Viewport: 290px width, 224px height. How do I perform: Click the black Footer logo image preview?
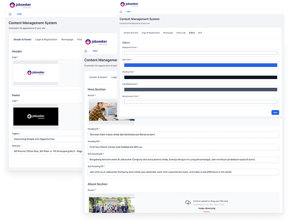tap(36, 116)
